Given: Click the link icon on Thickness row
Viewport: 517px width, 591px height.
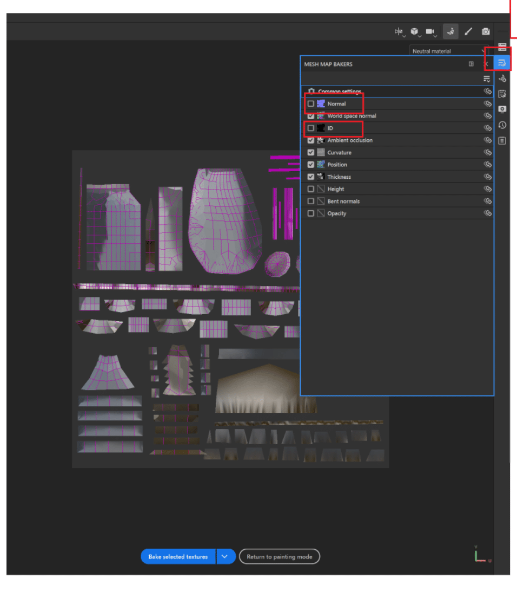Looking at the screenshot, I should point(488,177).
